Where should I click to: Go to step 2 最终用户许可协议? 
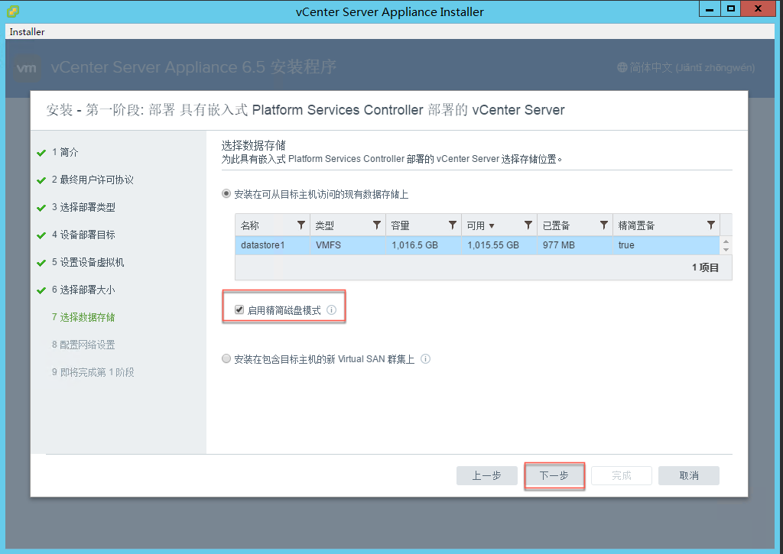[93, 180]
